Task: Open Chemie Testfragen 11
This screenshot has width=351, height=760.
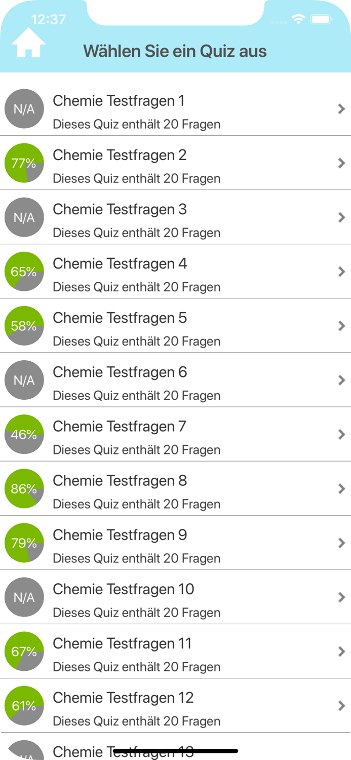Action: [152, 651]
